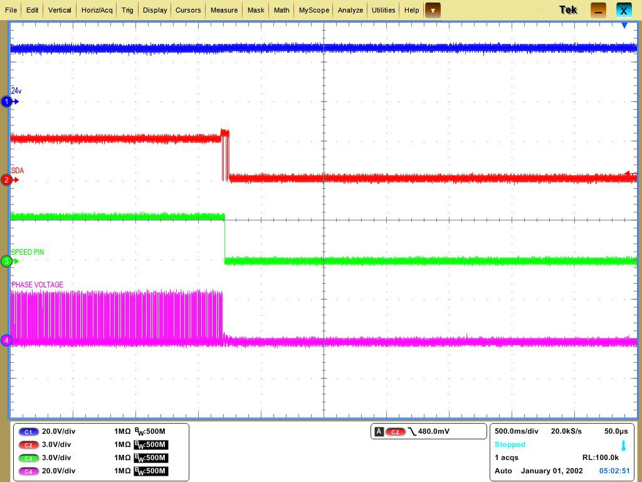The image size is (642, 482).
Task: Click the trigger position marker above the graticule
Action: (624, 25)
